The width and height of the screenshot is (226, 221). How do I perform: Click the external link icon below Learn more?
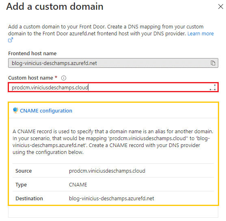click(x=11, y=40)
